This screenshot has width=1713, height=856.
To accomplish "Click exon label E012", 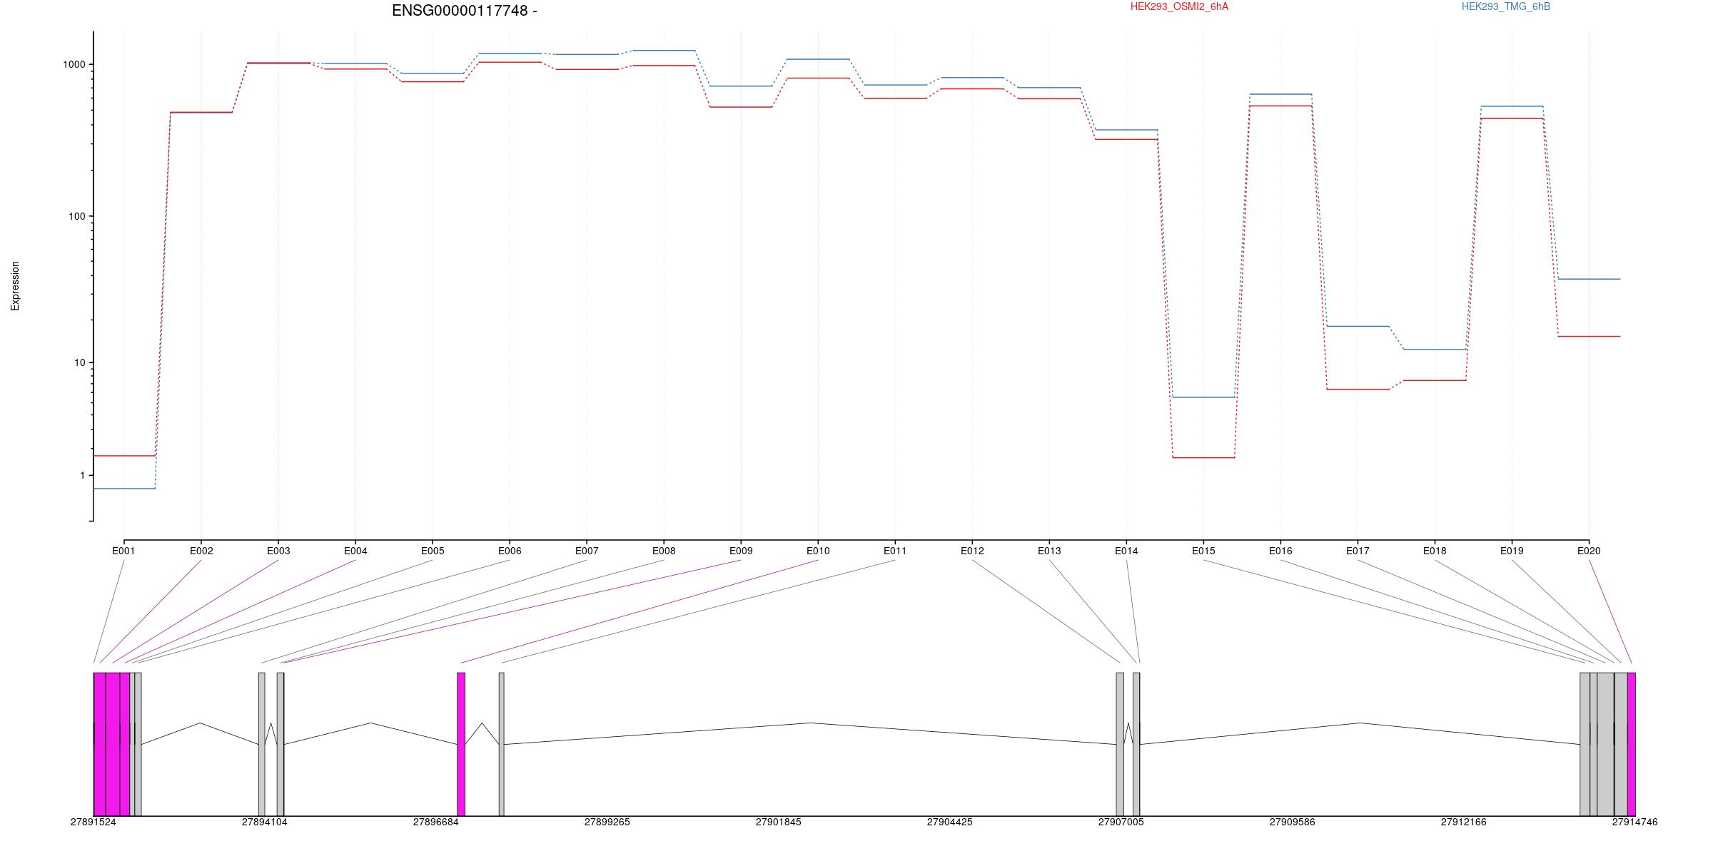I will coord(972,551).
